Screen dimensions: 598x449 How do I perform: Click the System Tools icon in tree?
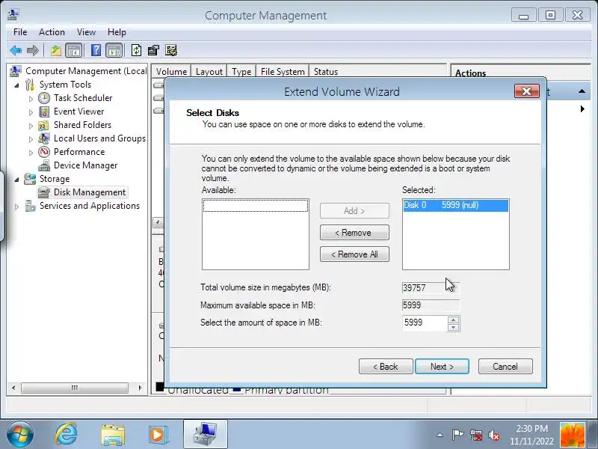click(x=30, y=85)
